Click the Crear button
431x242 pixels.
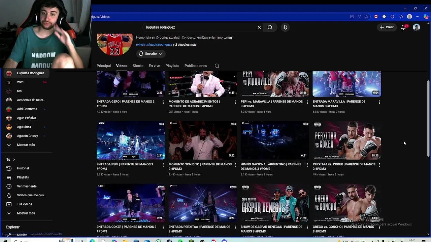coord(387,27)
